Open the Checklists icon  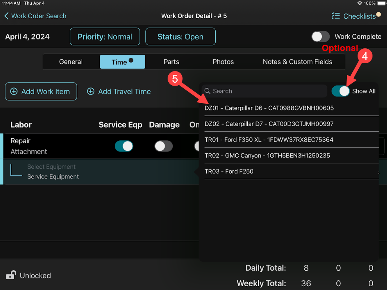336,16
